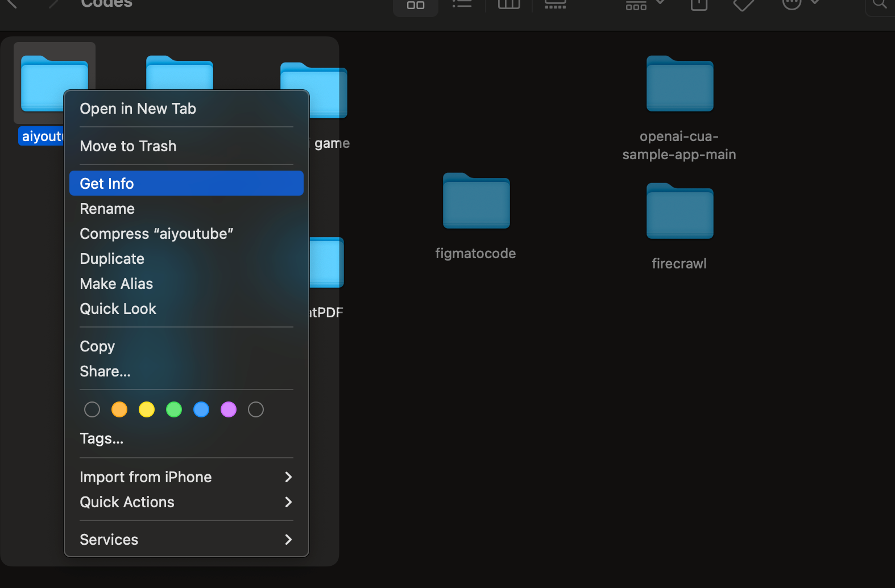Screen dimensions: 895x588
Task: Select the openai-cua-sample-app-main folder icon
Action: pyautogui.click(x=680, y=84)
